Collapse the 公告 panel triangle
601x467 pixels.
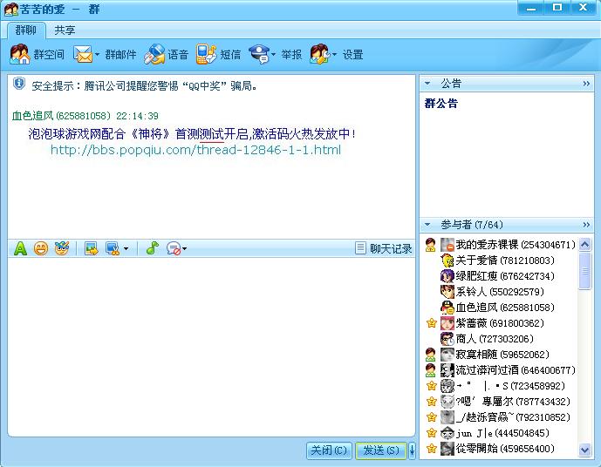[x=427, y=83]
